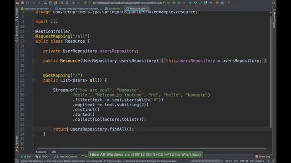Click the Docker detection status message
Viewport: 291px width, 163px height.
71,161
